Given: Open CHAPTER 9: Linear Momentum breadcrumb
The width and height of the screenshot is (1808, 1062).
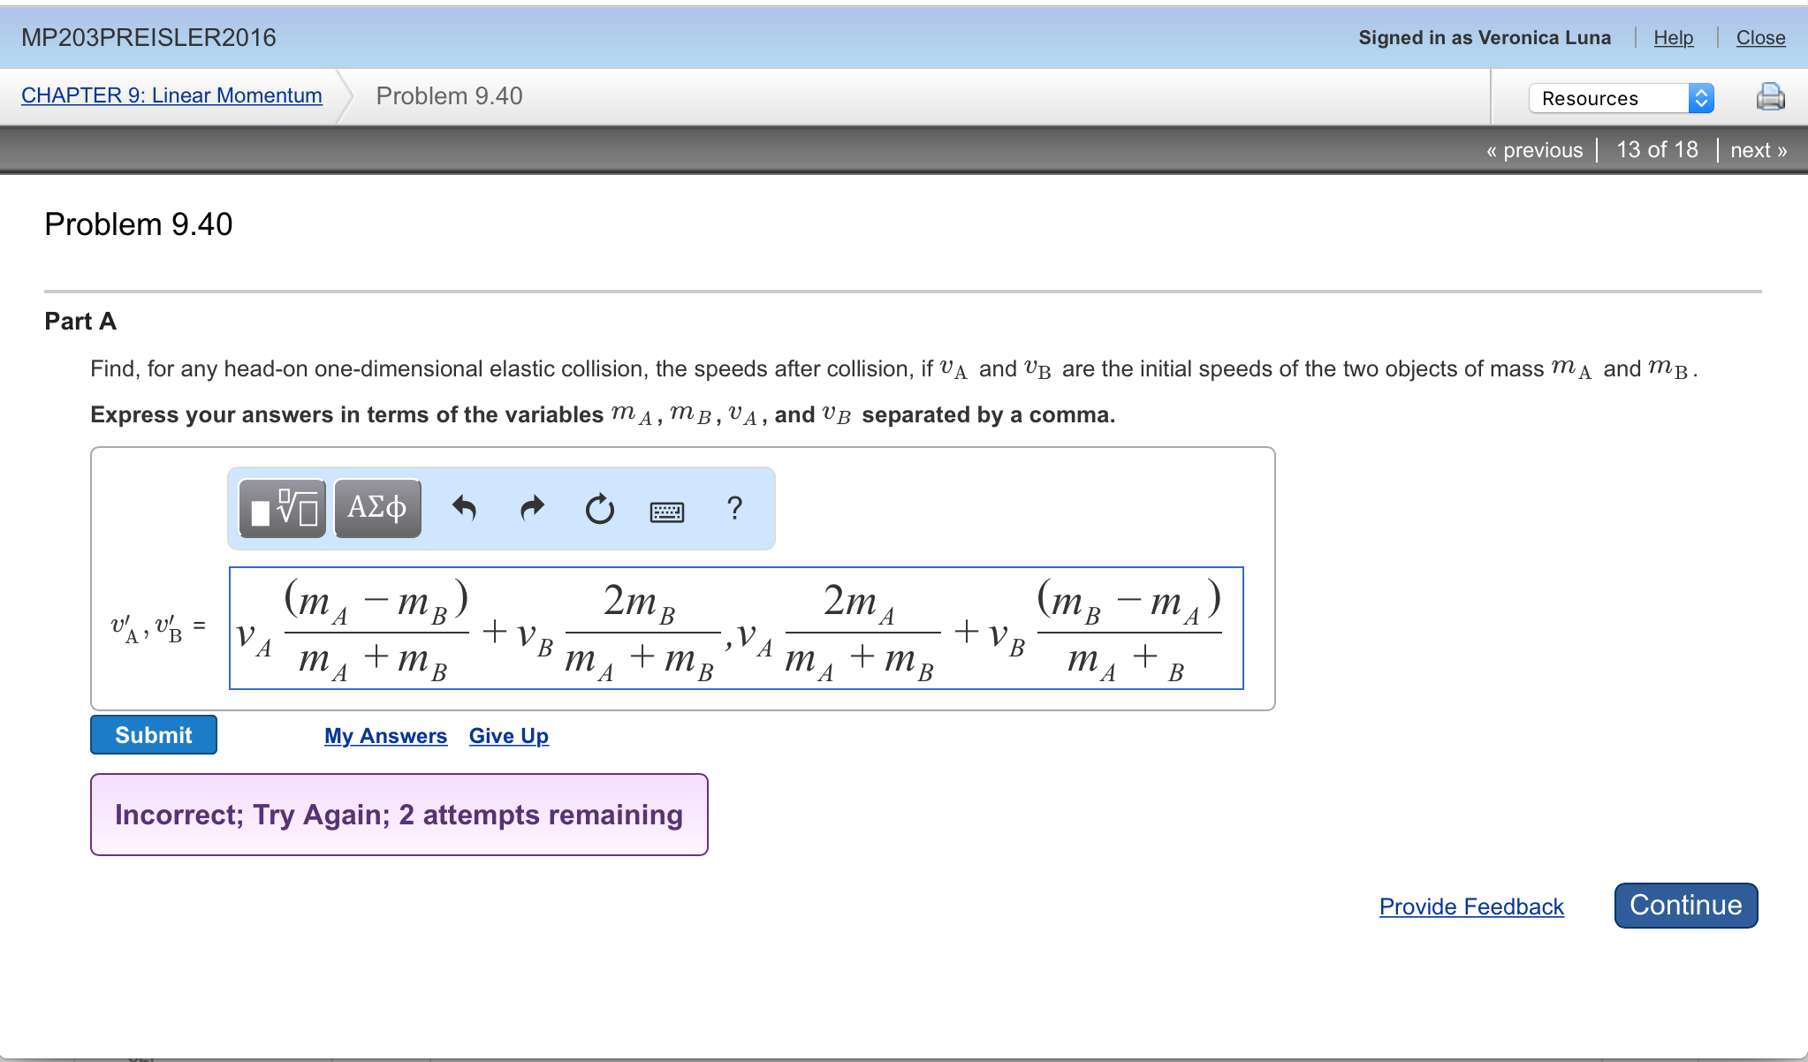Looking at the screenshot, I should 171,95.
